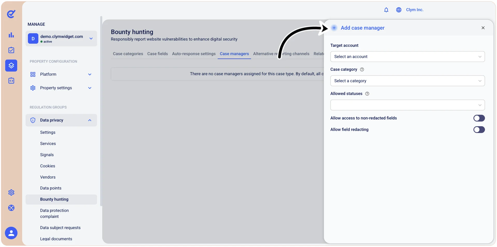This screenshot has width=497, height=247.
Task: Click the Allowed statuses help icon
Action: (367, 94)
